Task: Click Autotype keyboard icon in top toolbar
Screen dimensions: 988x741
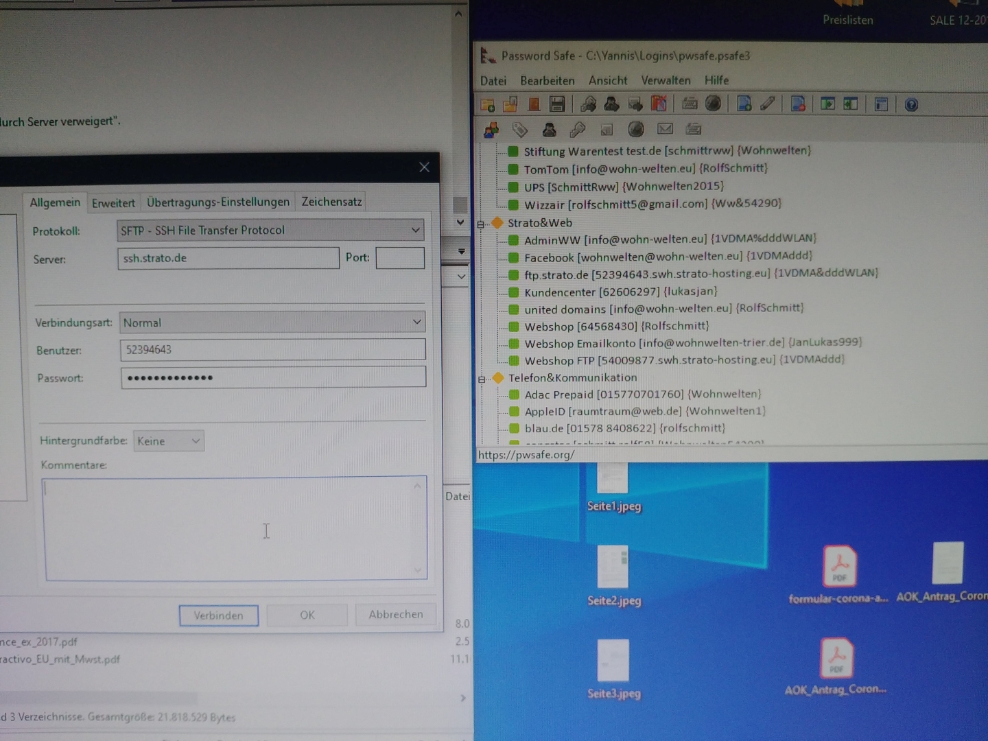Action: (690, 104)
